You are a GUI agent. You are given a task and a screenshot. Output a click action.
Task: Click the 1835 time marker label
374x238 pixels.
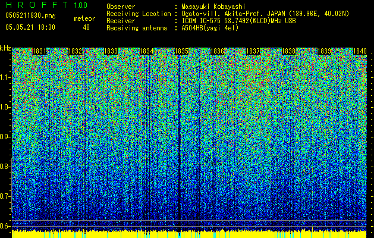pos(182,51)
